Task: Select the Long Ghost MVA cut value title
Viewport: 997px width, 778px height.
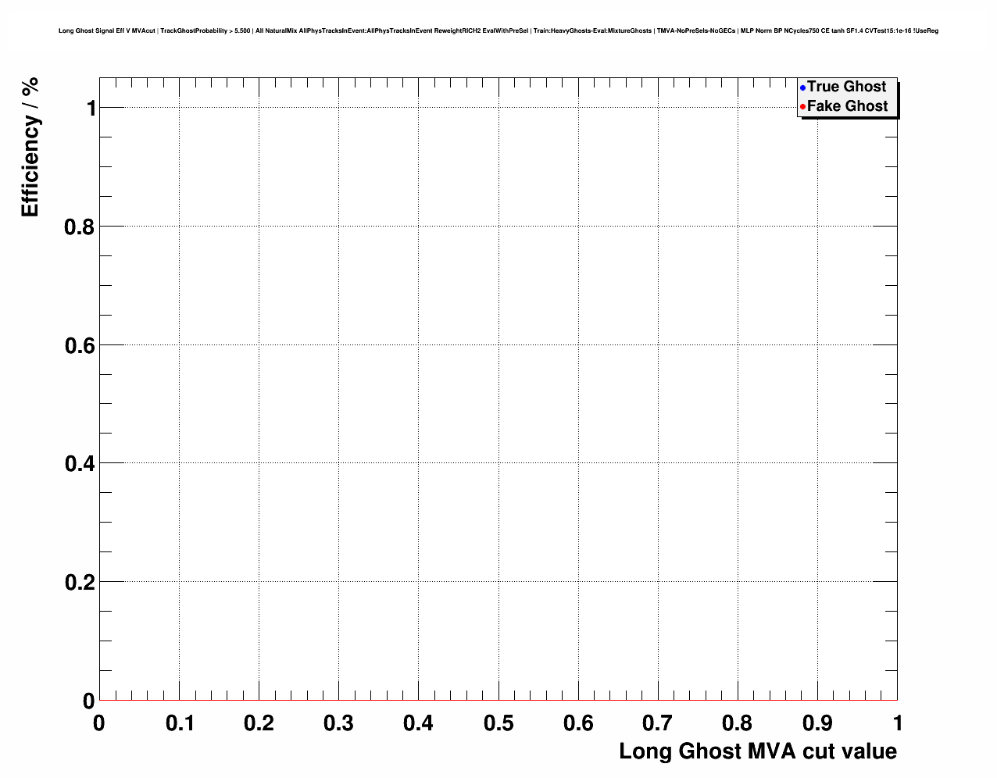Action: point(757,751)
